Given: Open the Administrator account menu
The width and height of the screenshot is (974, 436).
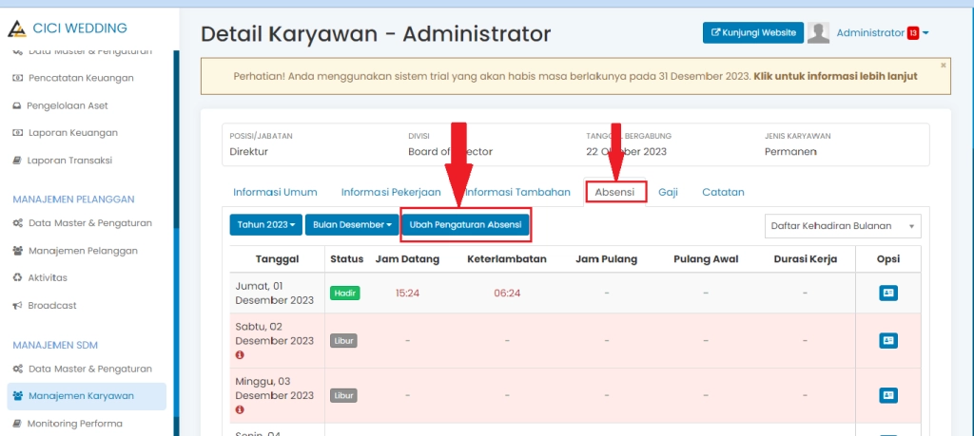Looking at the screenshot, I should pos(881,33).
